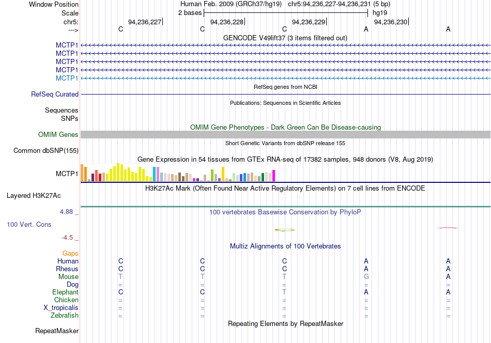Screen dimensions: 491x343
Task: Select the Rhesus alignment row label
Action: pos(67,269)
